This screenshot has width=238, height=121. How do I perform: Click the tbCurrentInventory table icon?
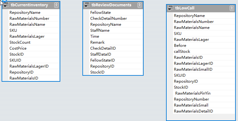pyautogui.click(x=6, y=5)
